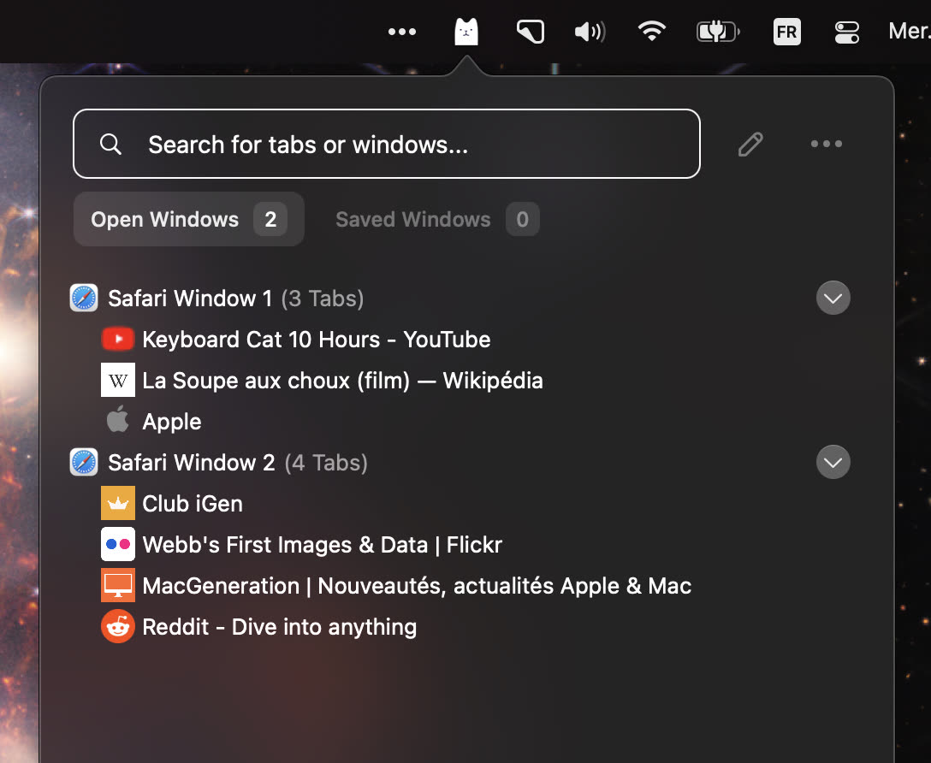
Task: Open La Soupe aux choux (film) Wikipédia tab
Action: tap(323, 381)
